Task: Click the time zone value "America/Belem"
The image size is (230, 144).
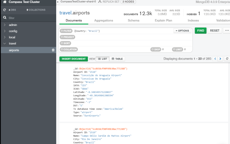Action: point(113,109)
